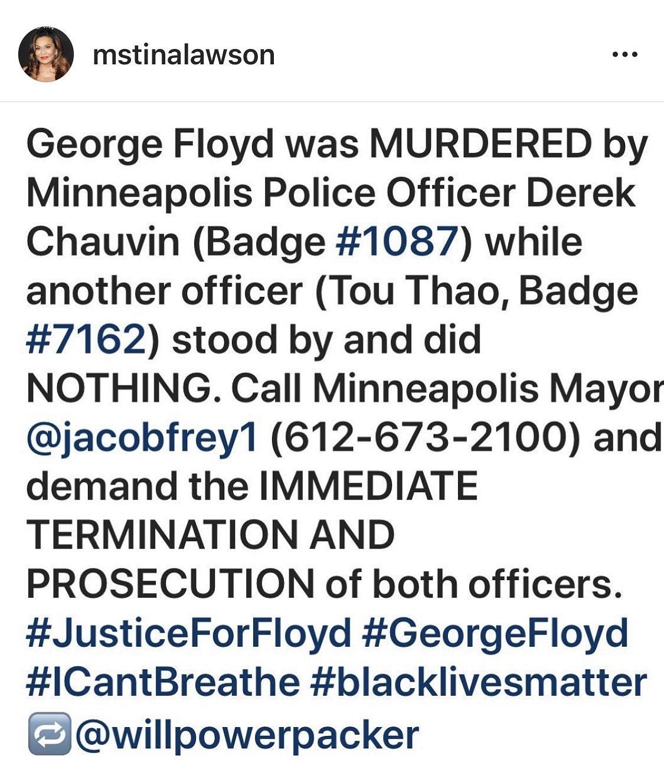Open the mstinalawson profile picture

[x=46, y=54]
